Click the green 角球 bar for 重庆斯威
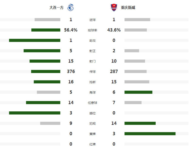Viewport: 189px width, 150px height. point(138,92)
